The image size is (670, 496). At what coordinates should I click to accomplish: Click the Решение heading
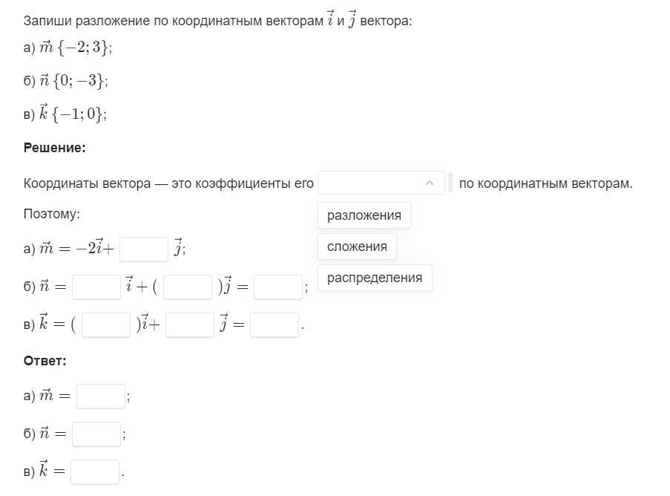(x=55, y=148)
